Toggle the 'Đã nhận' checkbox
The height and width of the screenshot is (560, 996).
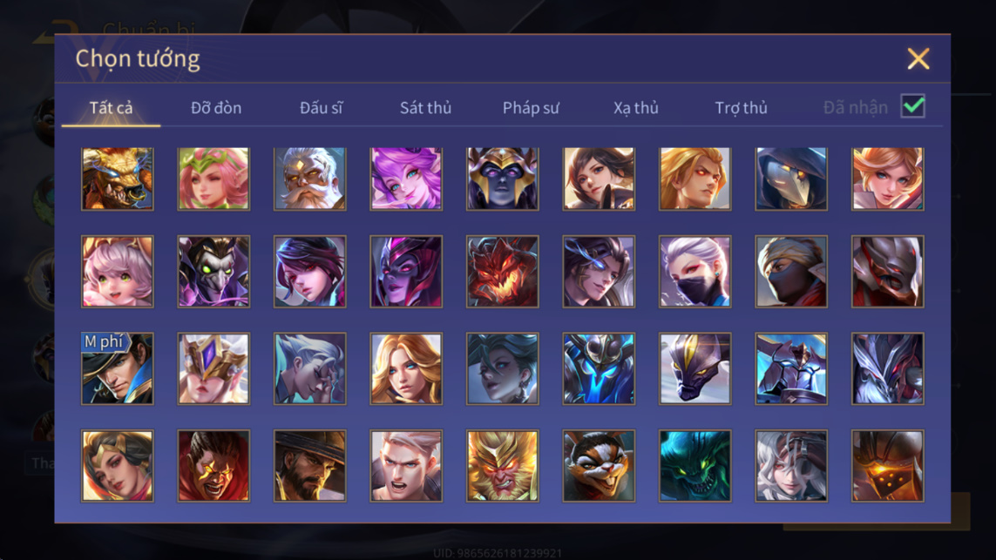[x=913, y=106]
